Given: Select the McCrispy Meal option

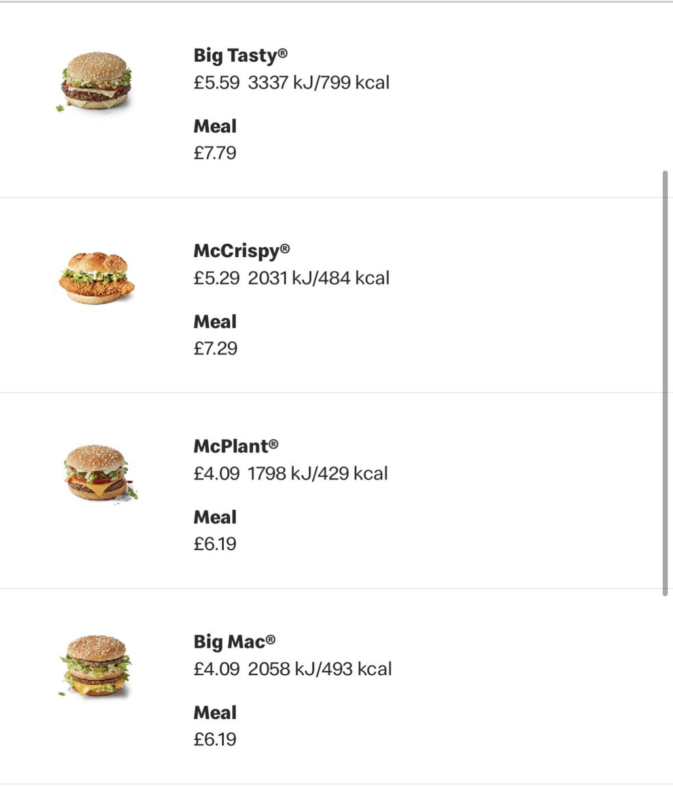Looking at the screenshot, I should (215, 322).
